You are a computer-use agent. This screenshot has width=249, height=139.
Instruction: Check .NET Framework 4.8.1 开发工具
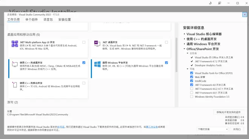192,93
